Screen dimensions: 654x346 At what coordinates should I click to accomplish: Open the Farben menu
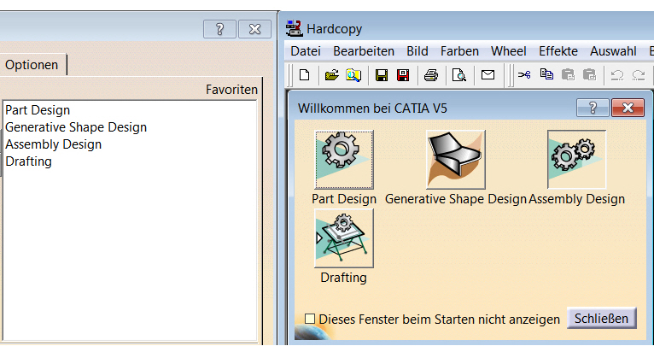[x=459, y=51]
